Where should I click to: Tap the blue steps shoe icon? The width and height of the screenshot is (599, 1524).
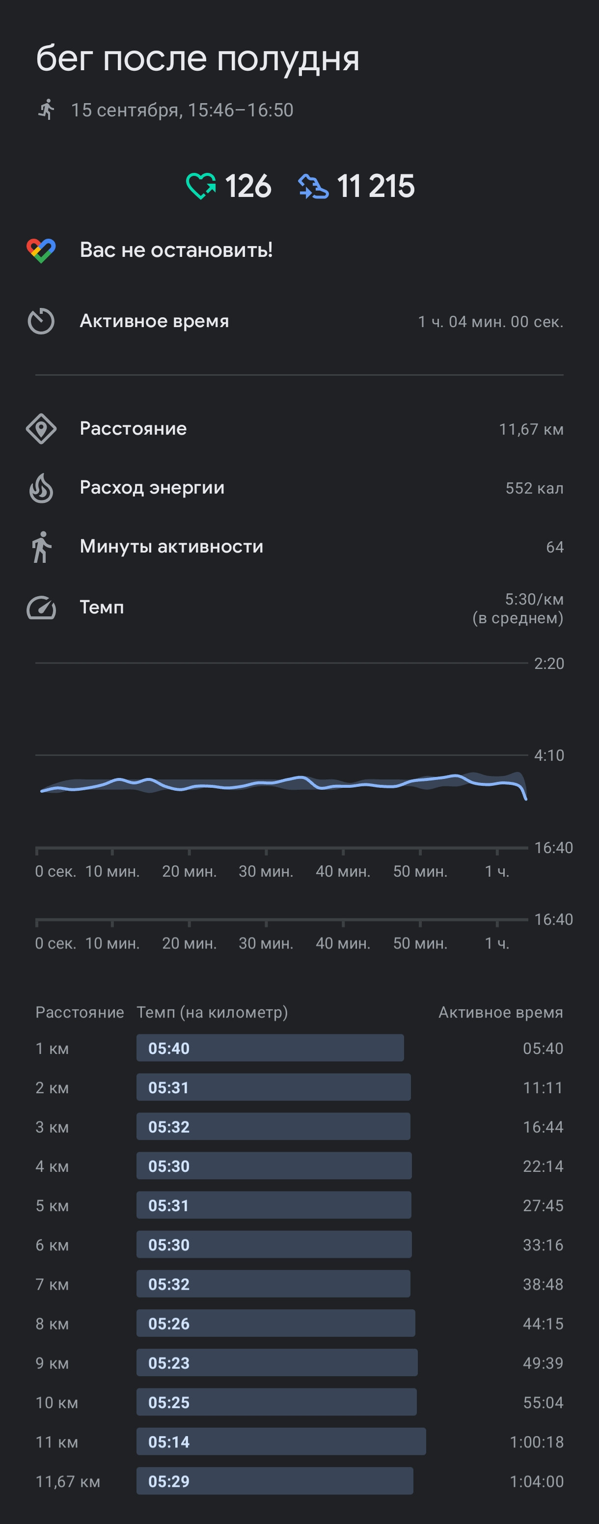313,186
